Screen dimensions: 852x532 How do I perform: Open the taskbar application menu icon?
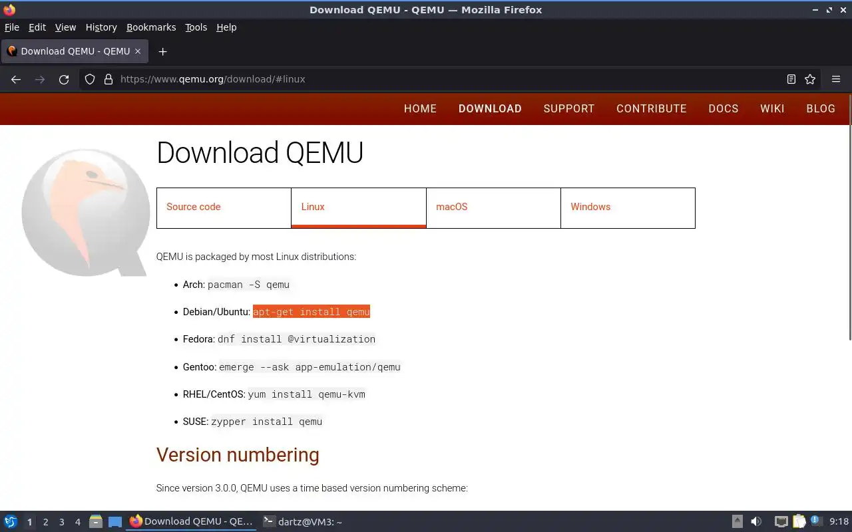(x=11, y=522)
